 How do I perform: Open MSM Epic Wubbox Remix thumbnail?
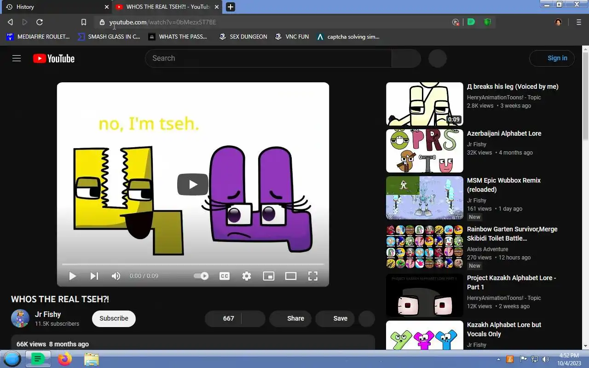[x=425, y=198]
